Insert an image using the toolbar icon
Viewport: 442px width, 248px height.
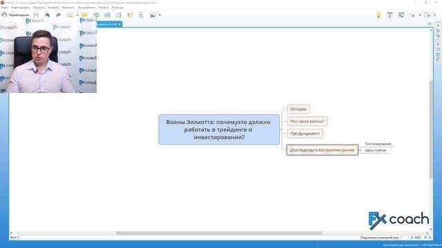153,15
